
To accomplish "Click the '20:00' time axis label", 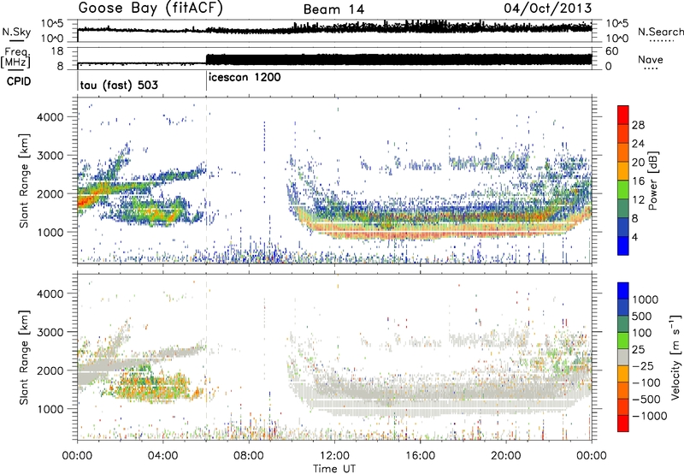I will (x=505, y=456).
